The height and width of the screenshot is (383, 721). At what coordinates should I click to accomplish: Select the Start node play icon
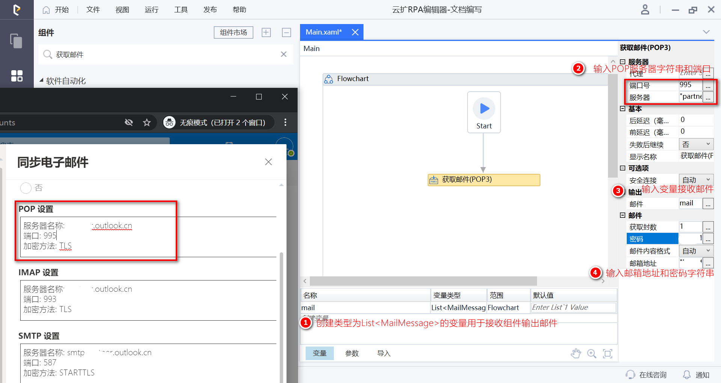484,109
